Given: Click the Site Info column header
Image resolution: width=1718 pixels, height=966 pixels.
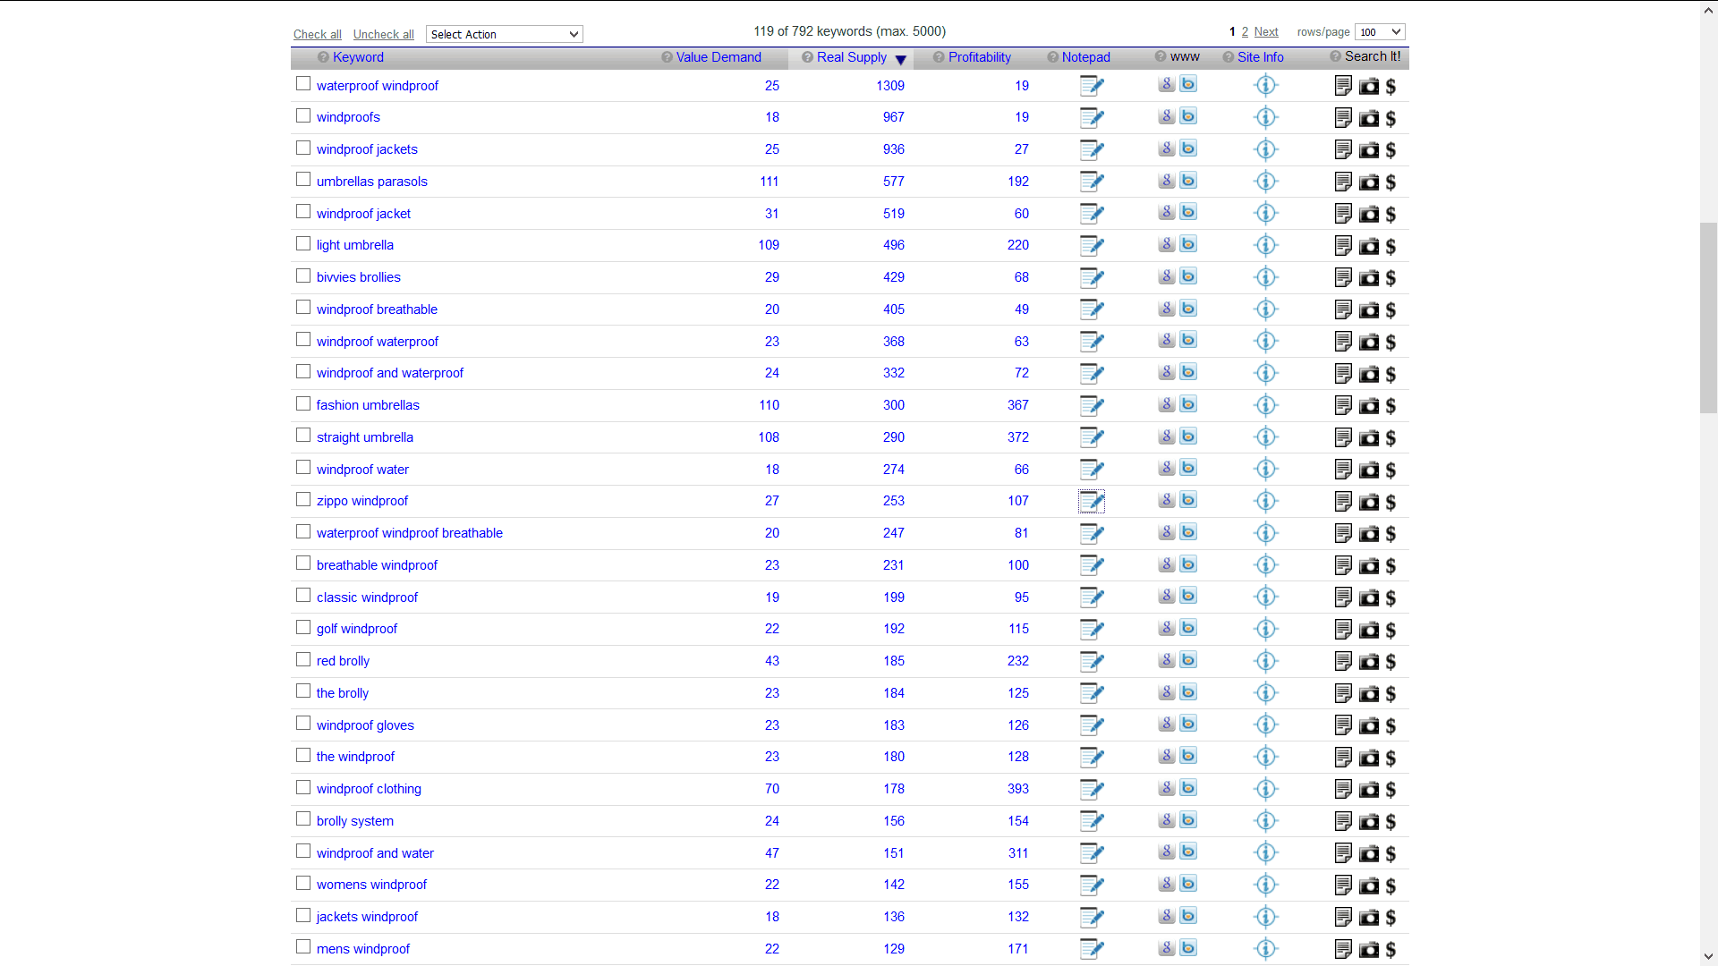Looking at the screenshot, I should pos(1261,57).
